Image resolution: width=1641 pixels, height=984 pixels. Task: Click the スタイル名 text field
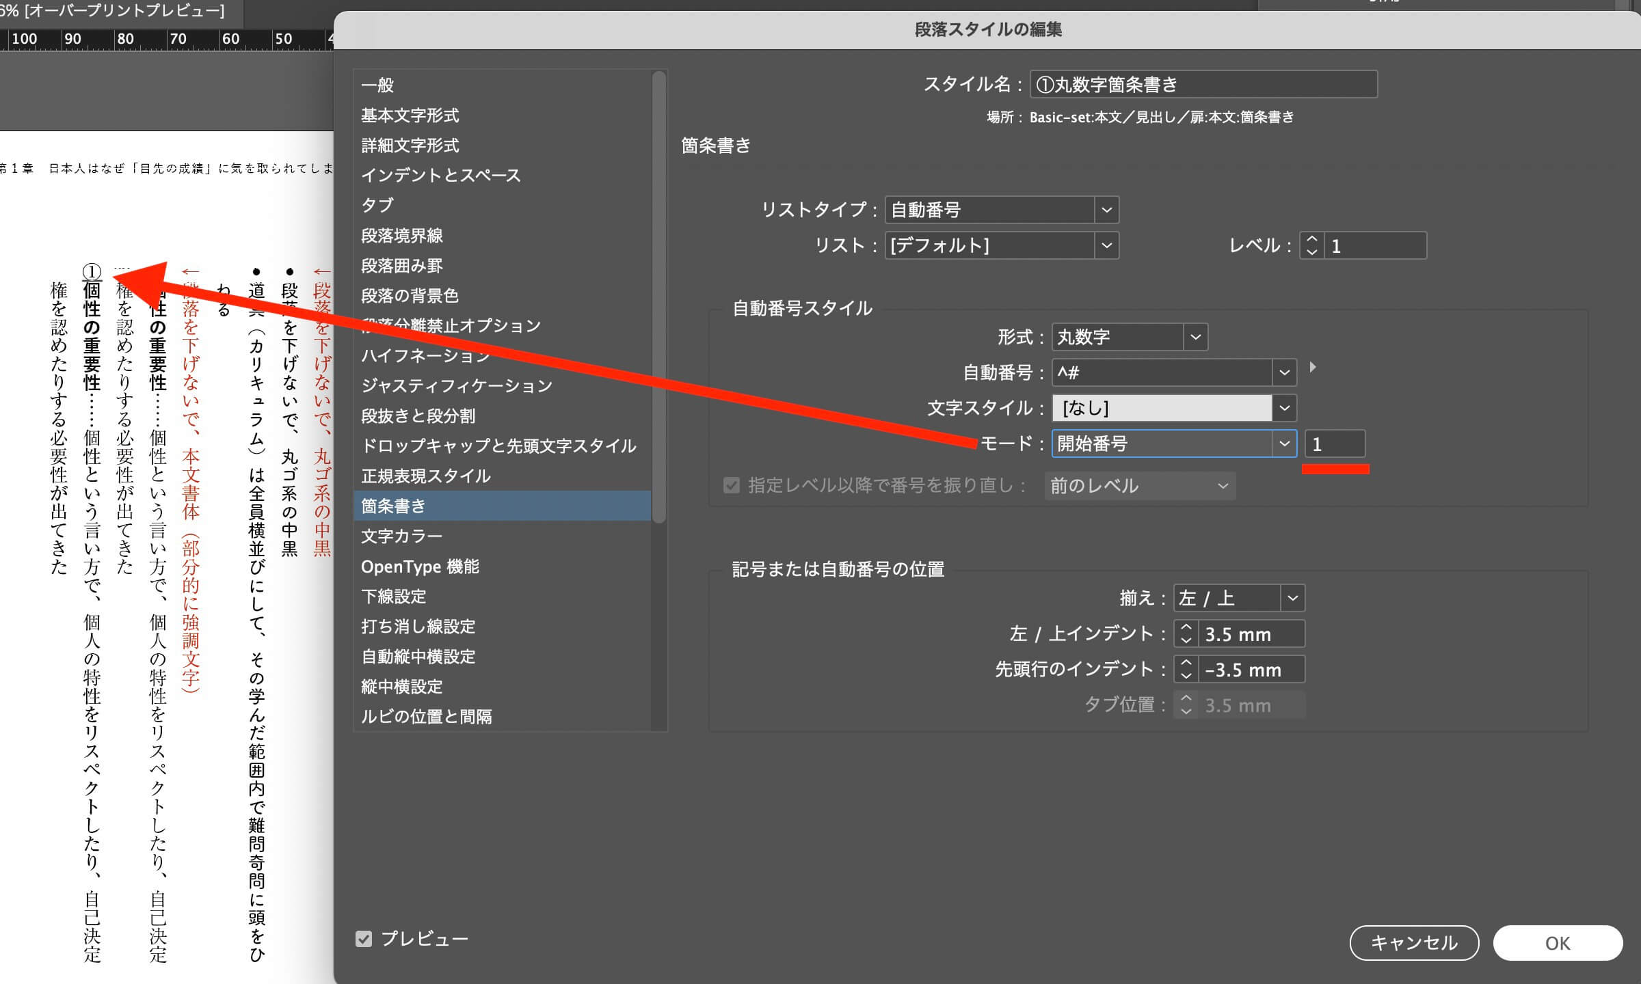pyautogui.click(x=1203, y=85)
